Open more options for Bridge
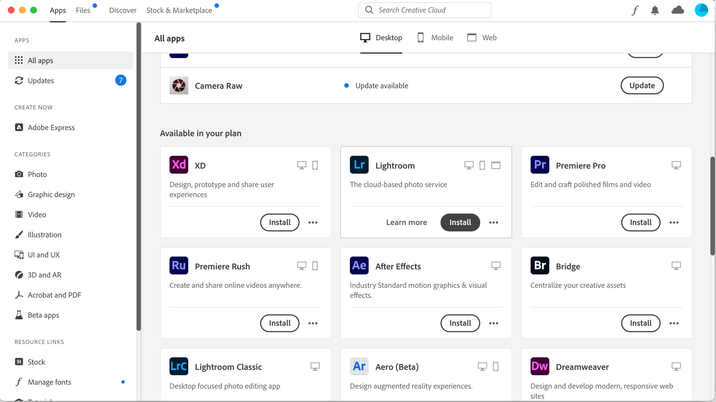 point(674,323)
